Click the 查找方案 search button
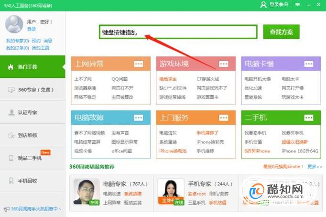This screenshot has height=217, width=326. [281, 32]
